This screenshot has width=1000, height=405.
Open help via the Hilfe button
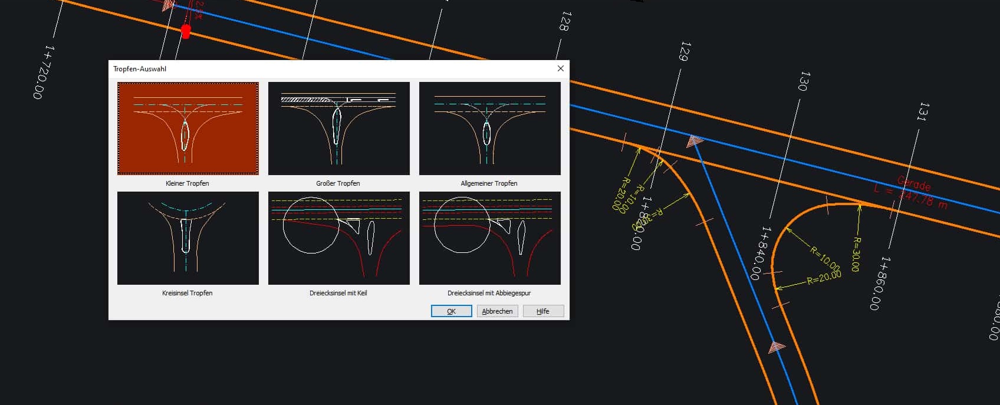(x=543, y=311)
